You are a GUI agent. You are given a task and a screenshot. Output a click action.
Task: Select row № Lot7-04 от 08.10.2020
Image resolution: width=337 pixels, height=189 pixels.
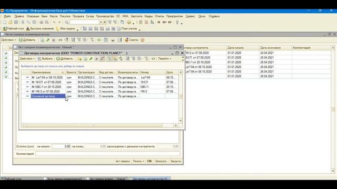[100, 77]
